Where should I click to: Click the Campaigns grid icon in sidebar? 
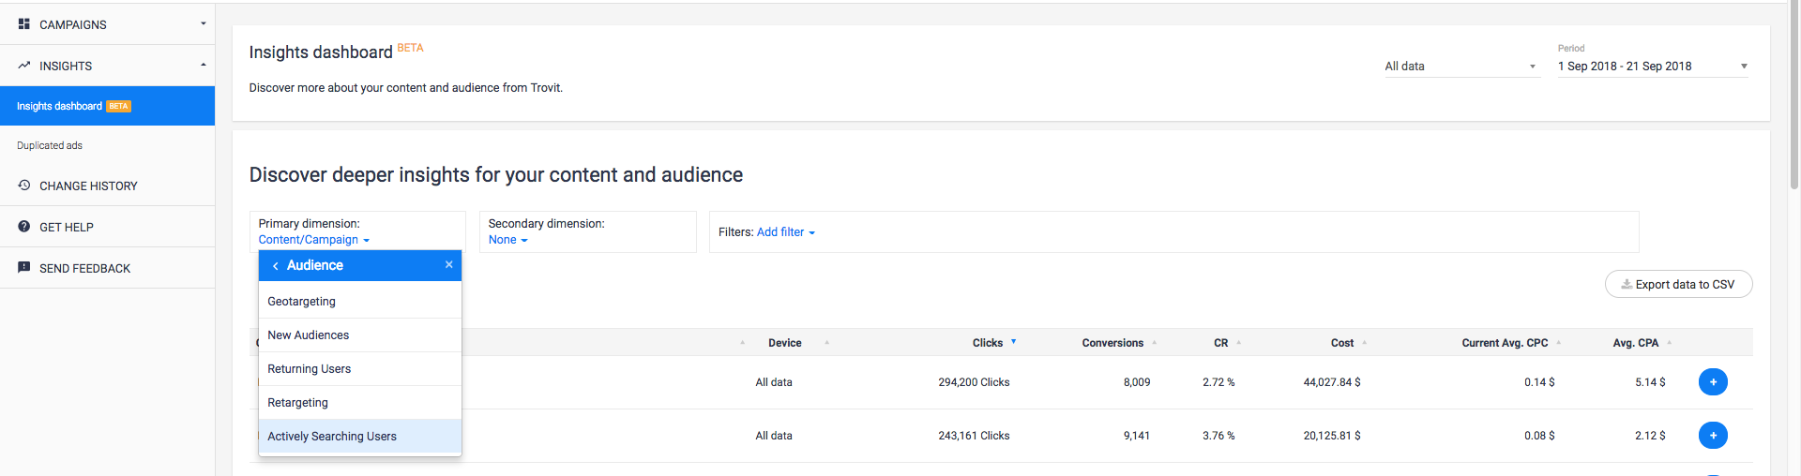pos(23,24)
